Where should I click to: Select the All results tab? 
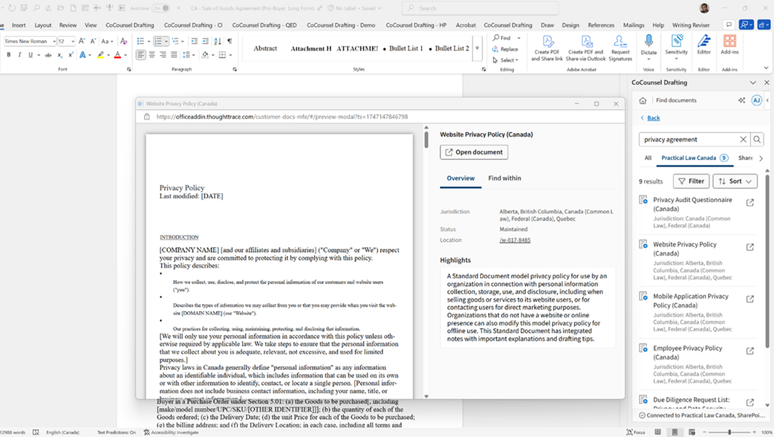point(648,158)
